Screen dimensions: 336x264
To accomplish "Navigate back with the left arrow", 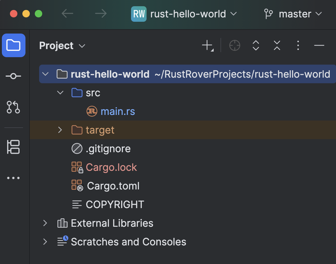I will point(67,14).
